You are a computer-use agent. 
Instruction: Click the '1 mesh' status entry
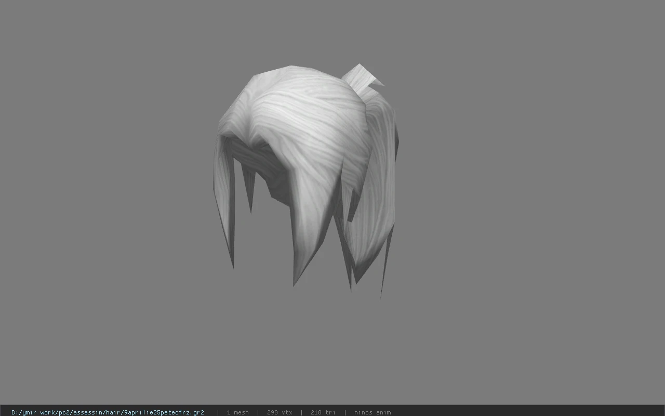tap(237, 412)
